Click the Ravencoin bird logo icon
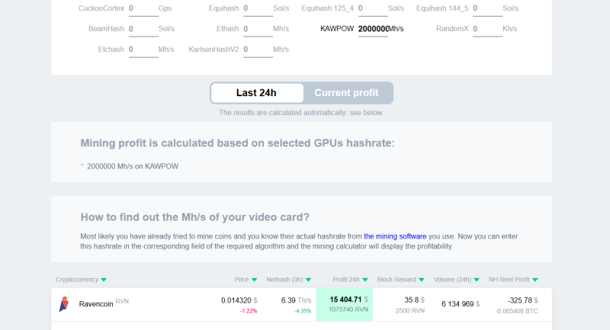Screen dimensions: 610x330 64,304
